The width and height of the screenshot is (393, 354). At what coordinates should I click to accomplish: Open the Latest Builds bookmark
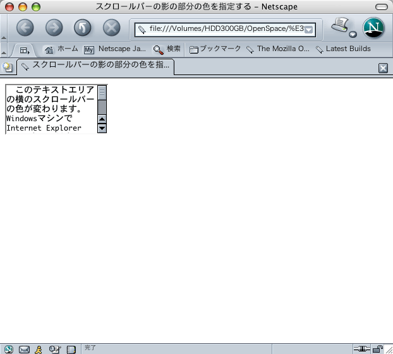pyautogui.click(x=343, y=49)
